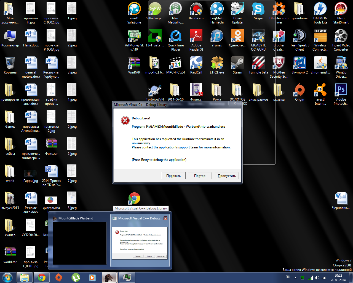Image resolution: width=353 pixels, height=283 pixels.
Task: Open the RU input language selector
Action: [x=288, y=277]
